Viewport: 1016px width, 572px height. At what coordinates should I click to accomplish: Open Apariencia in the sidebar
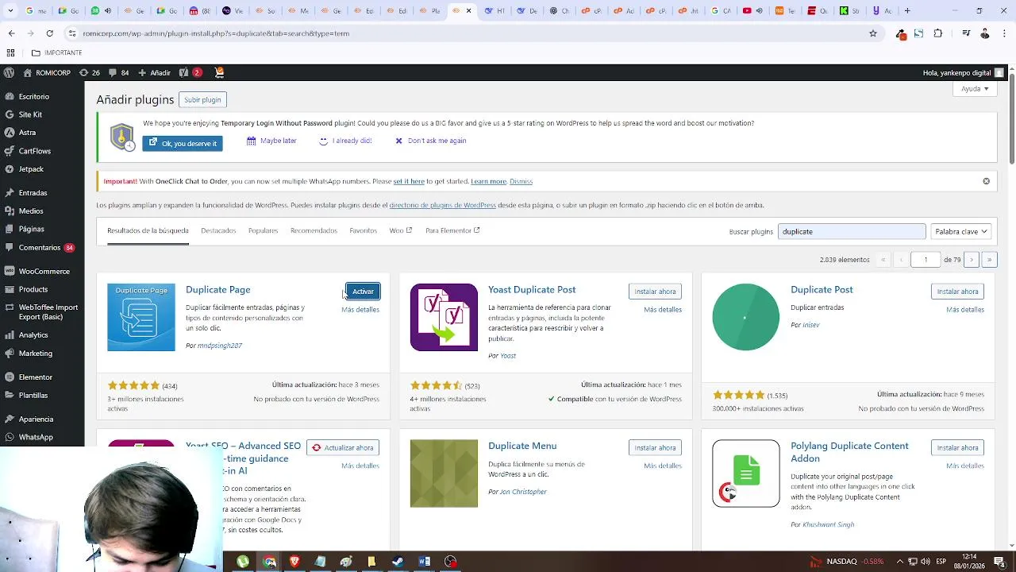tap(36, 419)
